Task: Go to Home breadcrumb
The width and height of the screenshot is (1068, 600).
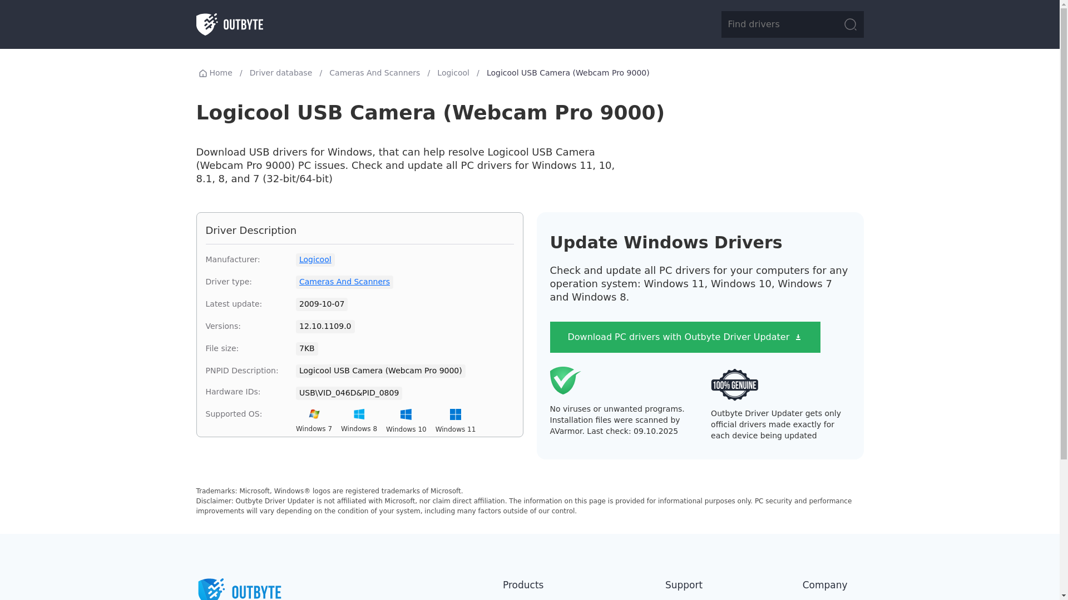Action: click(x=215, y=73)
